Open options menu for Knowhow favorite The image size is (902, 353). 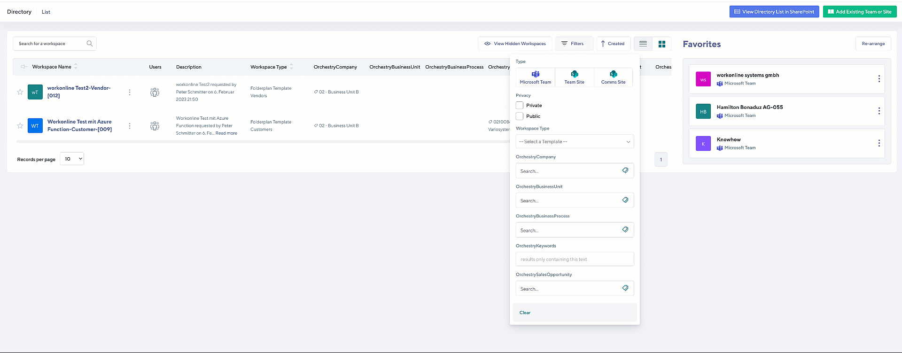[879, 143]
